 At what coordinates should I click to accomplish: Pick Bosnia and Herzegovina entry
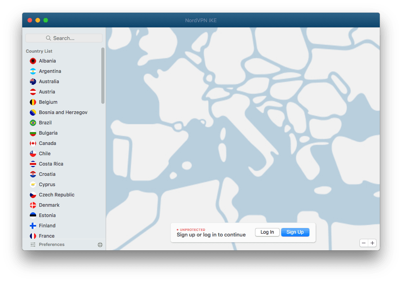[x=63, y=112]
